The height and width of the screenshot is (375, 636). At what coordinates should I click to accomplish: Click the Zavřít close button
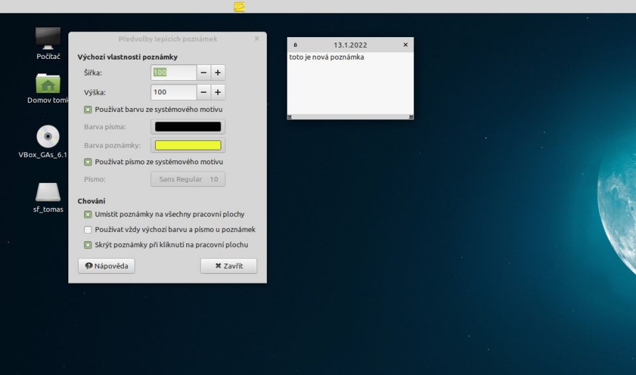pos(229,266)
